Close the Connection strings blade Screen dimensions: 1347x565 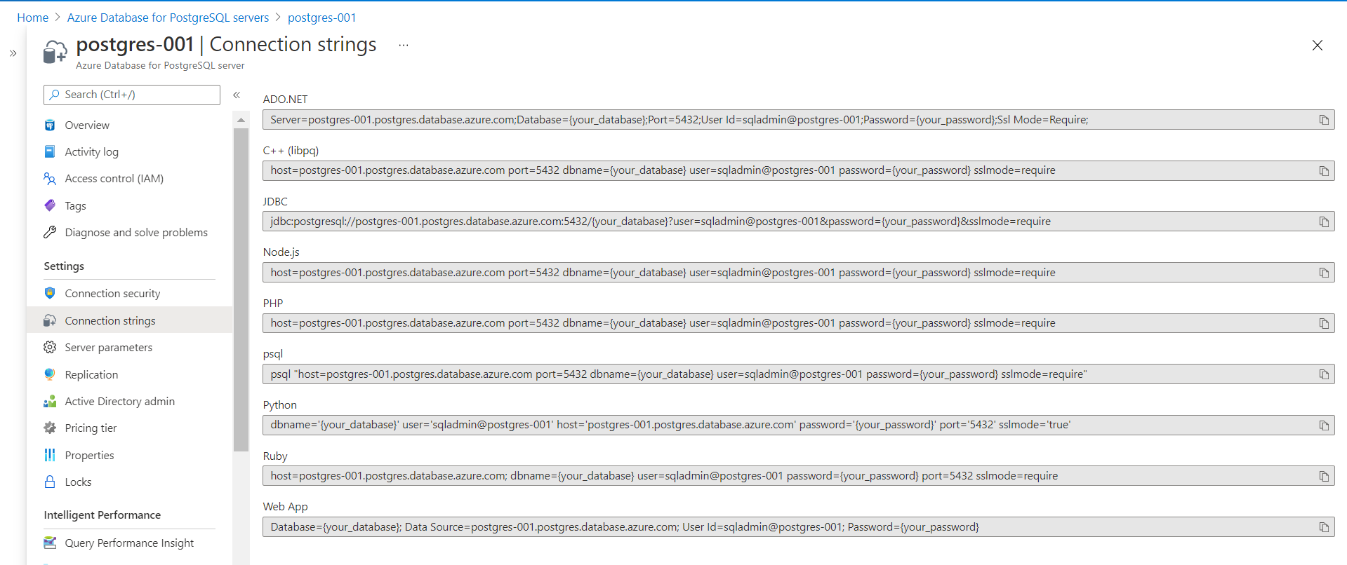[x=1318, y=46]
